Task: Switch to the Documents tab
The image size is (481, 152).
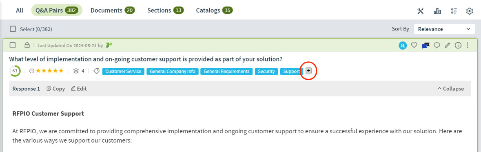Action: (113, 11)
